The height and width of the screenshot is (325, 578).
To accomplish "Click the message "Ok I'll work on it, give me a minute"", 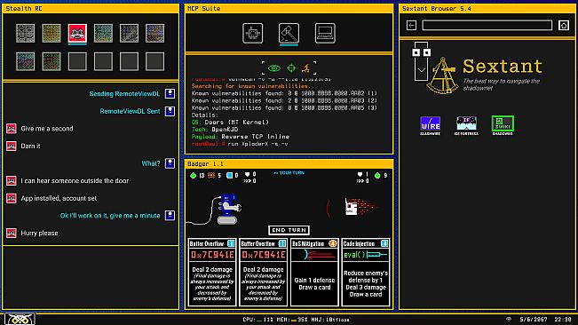I will pos(110,216).
